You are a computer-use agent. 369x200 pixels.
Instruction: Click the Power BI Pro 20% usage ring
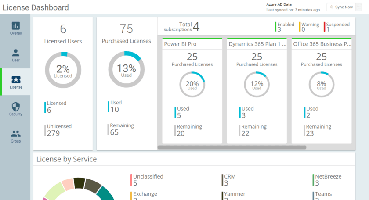pos(192,85)
